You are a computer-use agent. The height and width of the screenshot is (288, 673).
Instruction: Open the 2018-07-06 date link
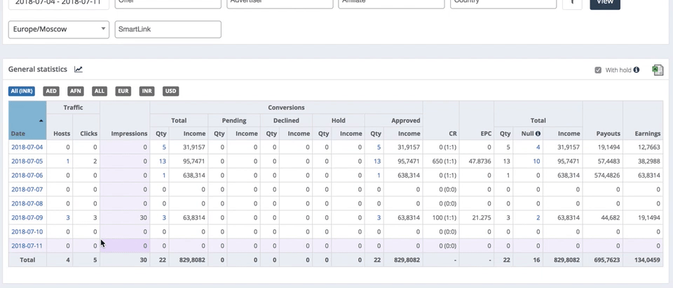pyautogui.click(x=27, y=175)
